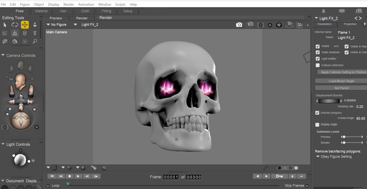Click the head camera control icon
The image size is (367, 189).
pos(21,81)
